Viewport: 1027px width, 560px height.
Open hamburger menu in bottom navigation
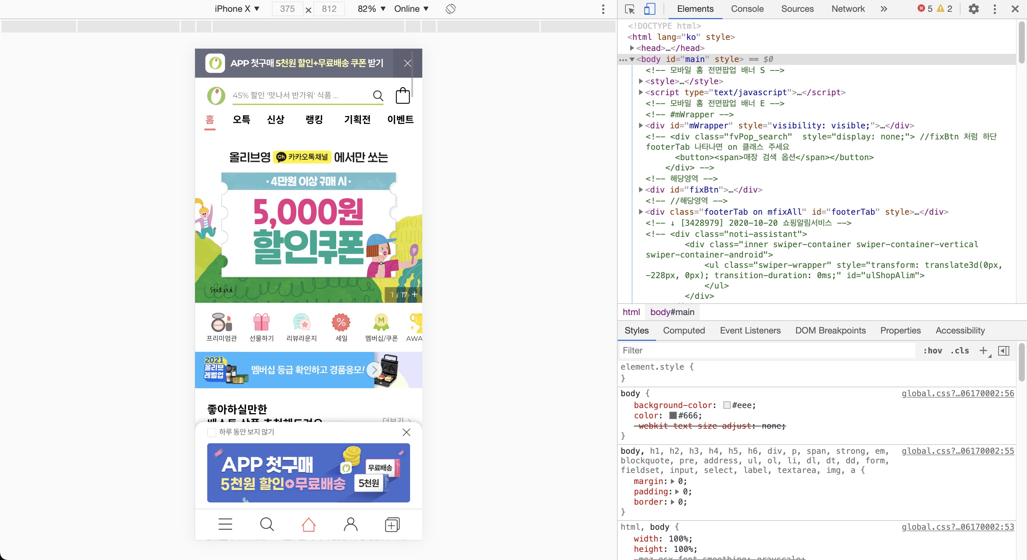tap(225, 524)
